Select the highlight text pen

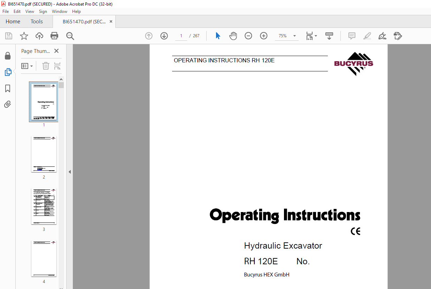pos(367,36)
